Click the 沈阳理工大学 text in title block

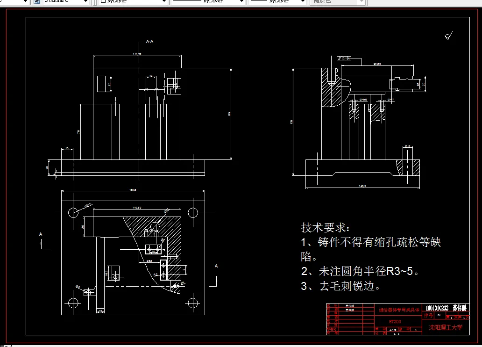click(446, 326)
